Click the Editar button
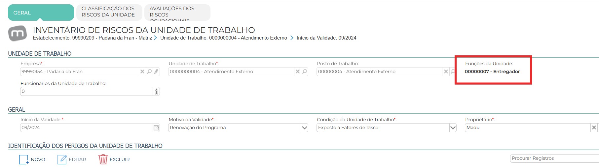 [x=72, y=159]
